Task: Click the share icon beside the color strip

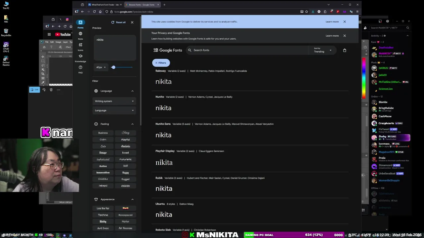Action: pos(365,47)
